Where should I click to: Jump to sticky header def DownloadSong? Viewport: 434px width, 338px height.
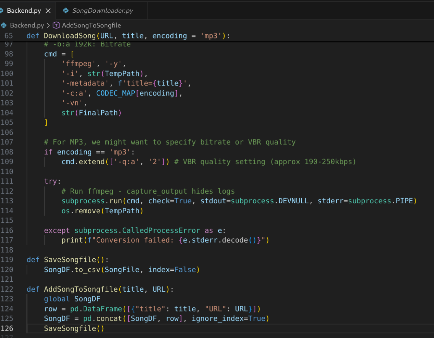click(x=70, y=36)
